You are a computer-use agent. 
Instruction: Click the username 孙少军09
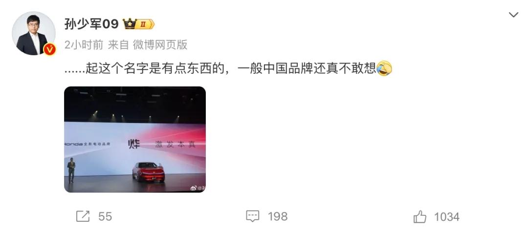[91, 24]
